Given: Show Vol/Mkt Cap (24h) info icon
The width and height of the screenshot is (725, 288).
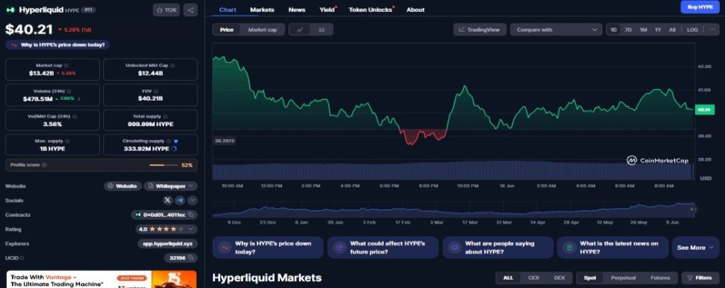Looking at the screenshot, I should coord(74,116).
